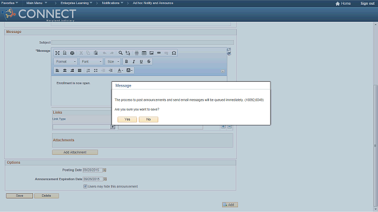Image resolution: width=378 pixels, height=212 pixels.
Task: Click the Delete button
Action: pyautogui.click(x=47, y=196)
